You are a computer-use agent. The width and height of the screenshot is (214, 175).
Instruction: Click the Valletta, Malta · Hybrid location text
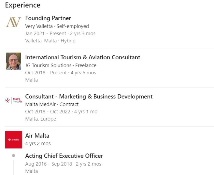50,41
